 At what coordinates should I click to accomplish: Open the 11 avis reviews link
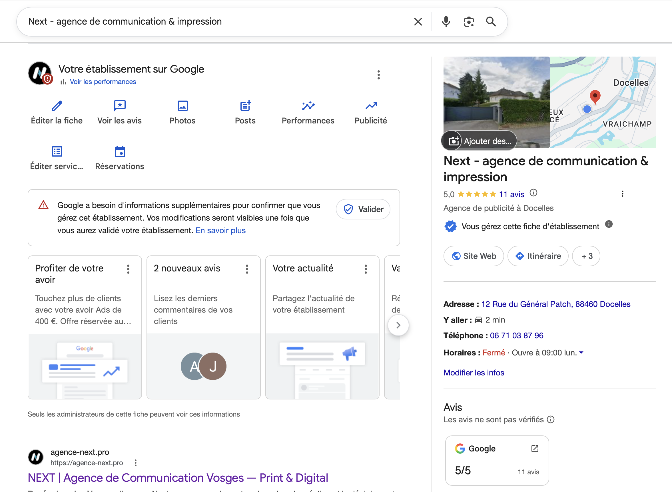pos(511,195)
